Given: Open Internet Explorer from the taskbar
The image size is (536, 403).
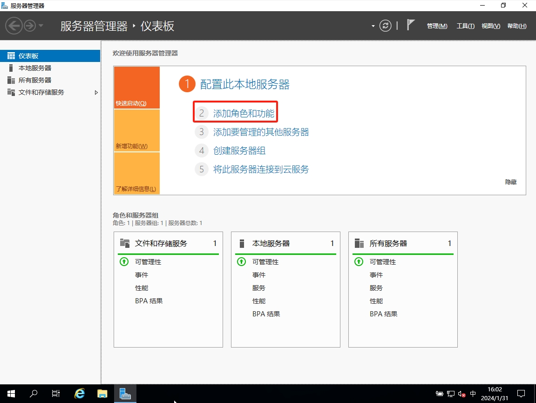Looking at the screenshot, I should (x=80, y=394).
